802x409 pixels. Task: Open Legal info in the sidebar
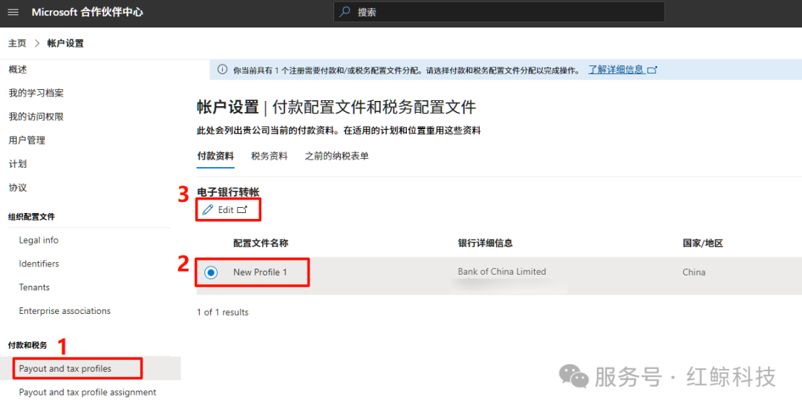pyautogui.click(x=39, y=241)
